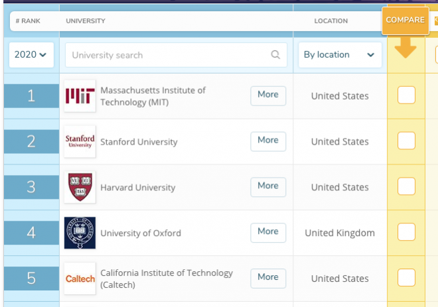Viewport: 438px width, 307px height.
Task: Click the COMPARE button
Action: pyautogui.click(x=405, y=21)
